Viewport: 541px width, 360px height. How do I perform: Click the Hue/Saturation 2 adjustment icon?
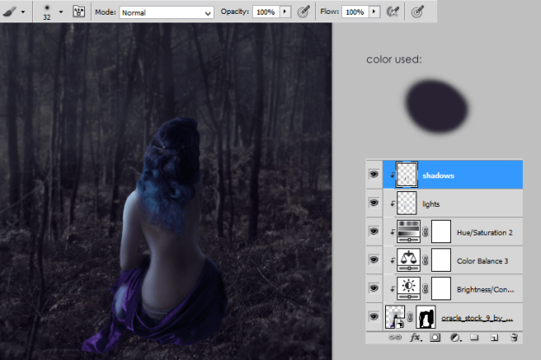point(409,231)
